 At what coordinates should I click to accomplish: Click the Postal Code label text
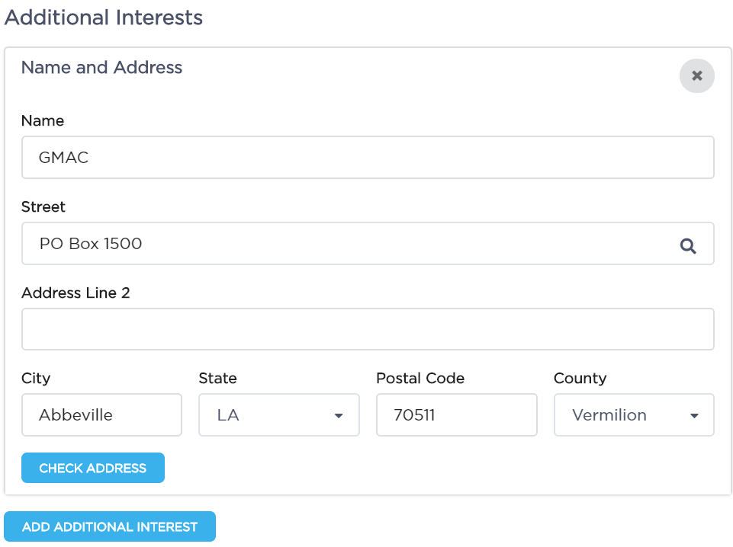point(420,378)
